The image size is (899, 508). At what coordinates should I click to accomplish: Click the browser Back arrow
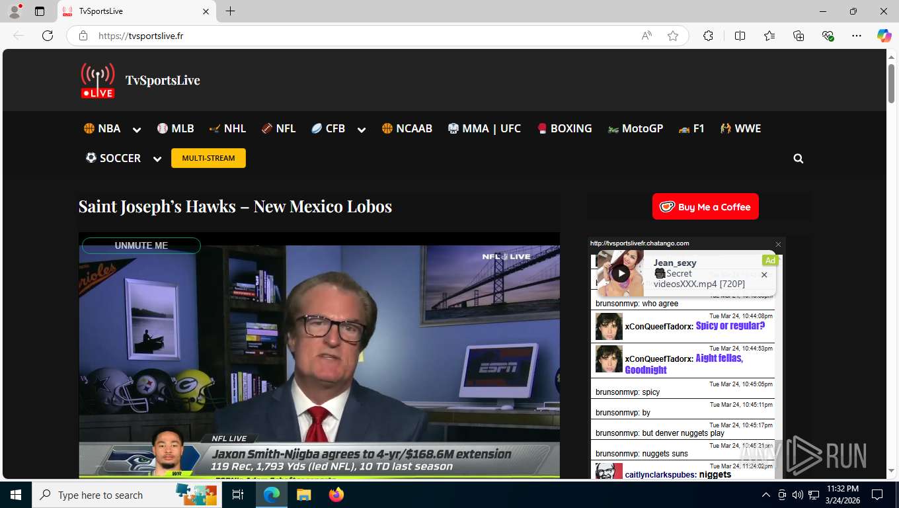(19, 36)
